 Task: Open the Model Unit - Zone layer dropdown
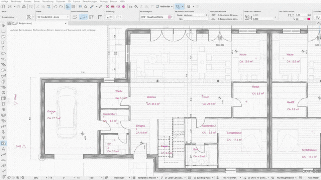(53, 17)
